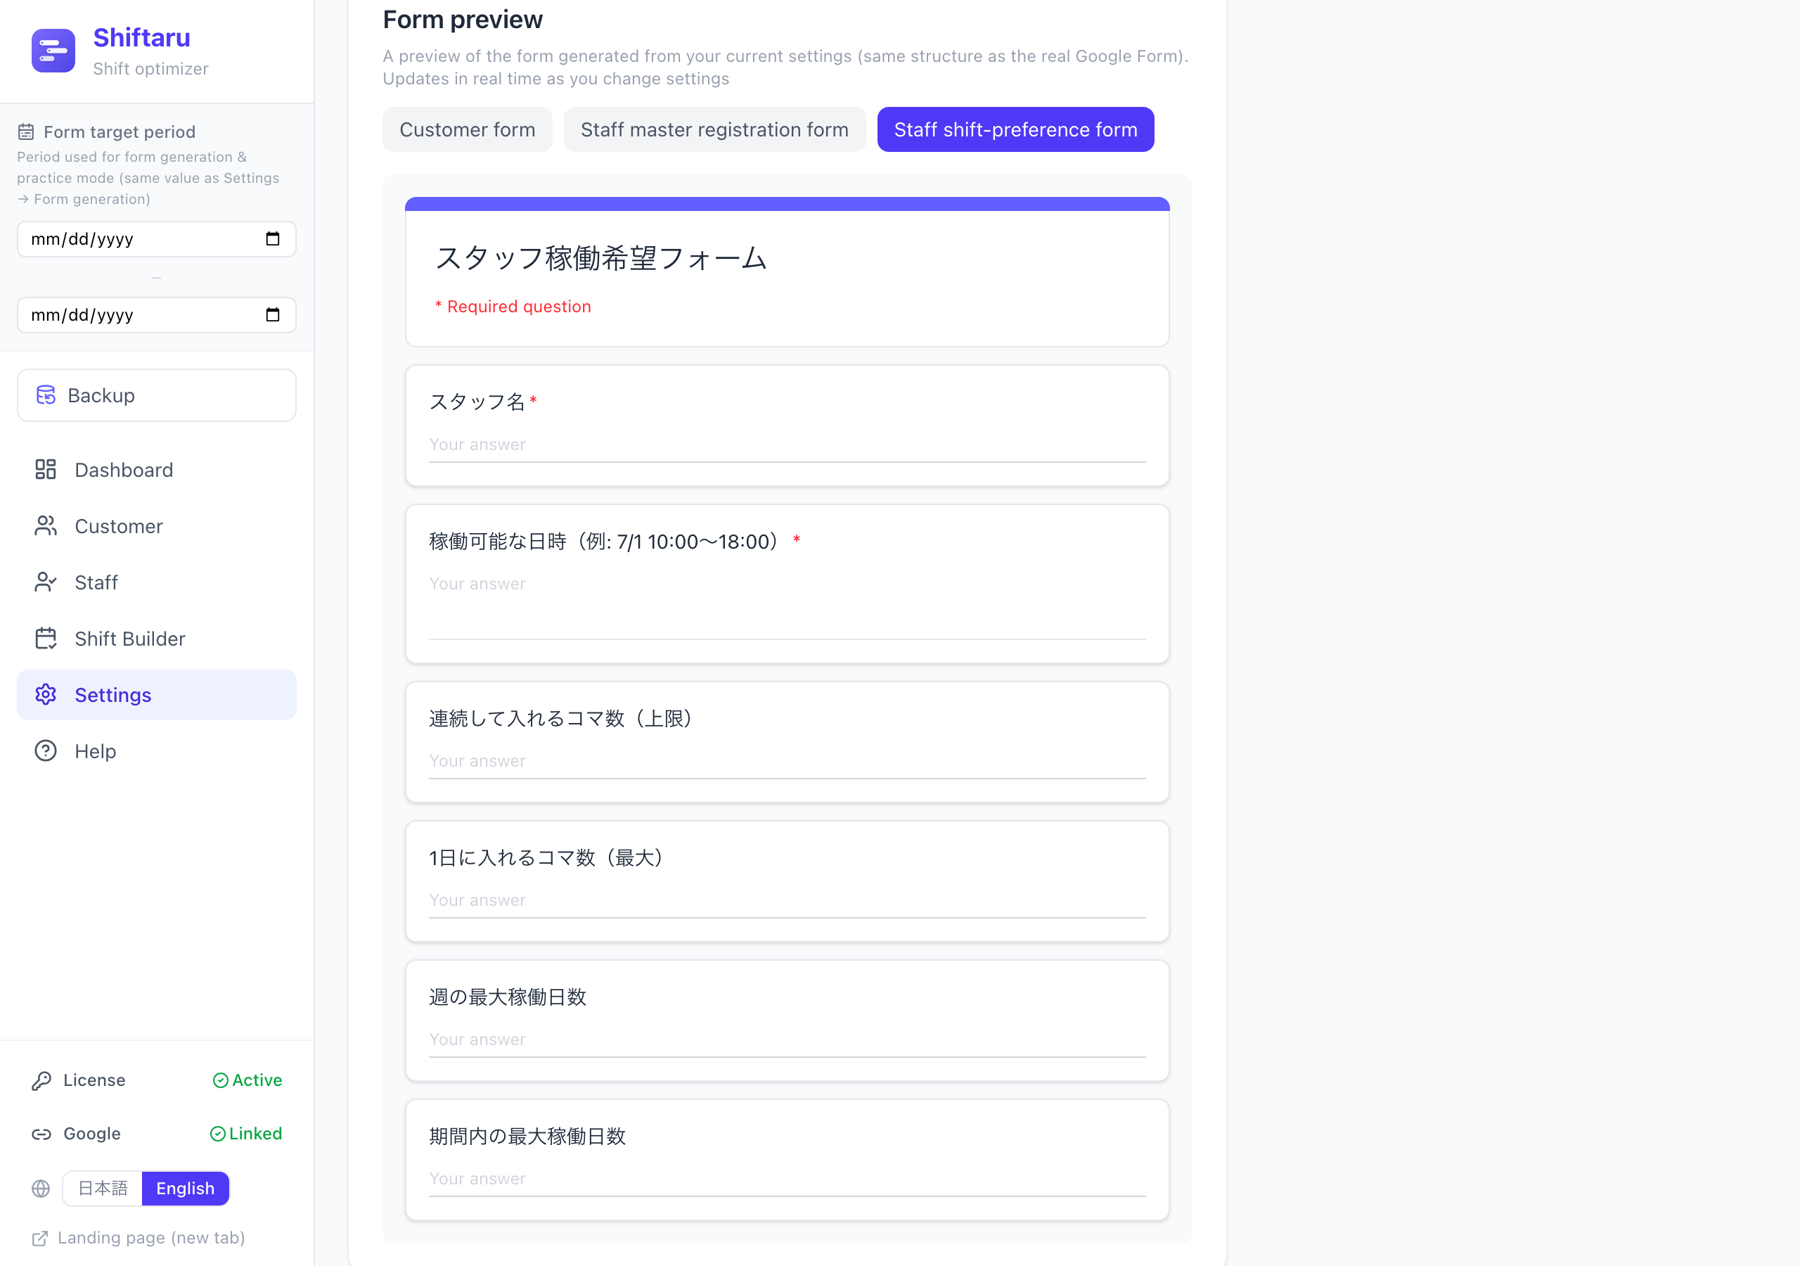
Task: Open the end date calendar picker icon
Action: pyautogui.click(x=273, y=315)
